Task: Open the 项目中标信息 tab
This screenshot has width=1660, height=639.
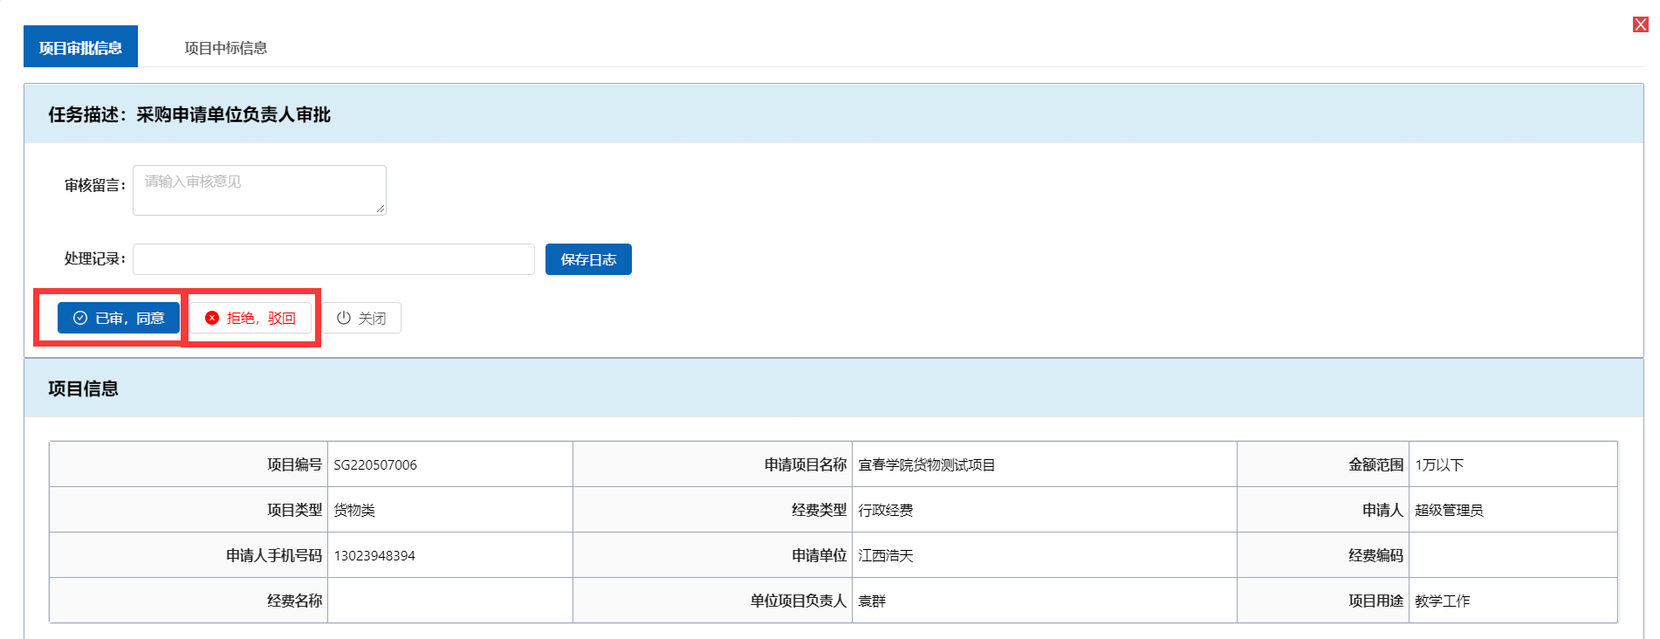Action: coord(225,48)
